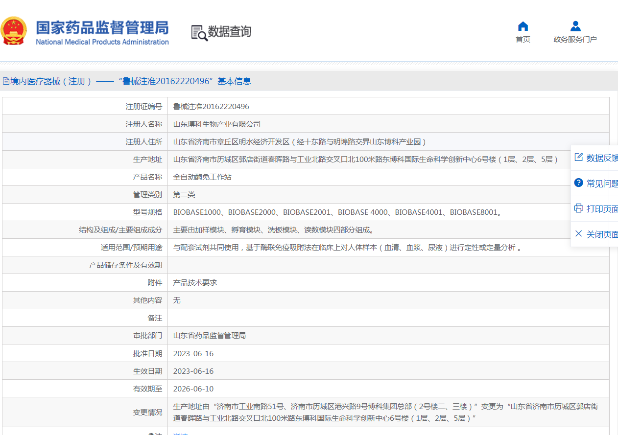Select the 产品名称 label cell
This screenshot has width=618, height=435.
pos(85,177)
